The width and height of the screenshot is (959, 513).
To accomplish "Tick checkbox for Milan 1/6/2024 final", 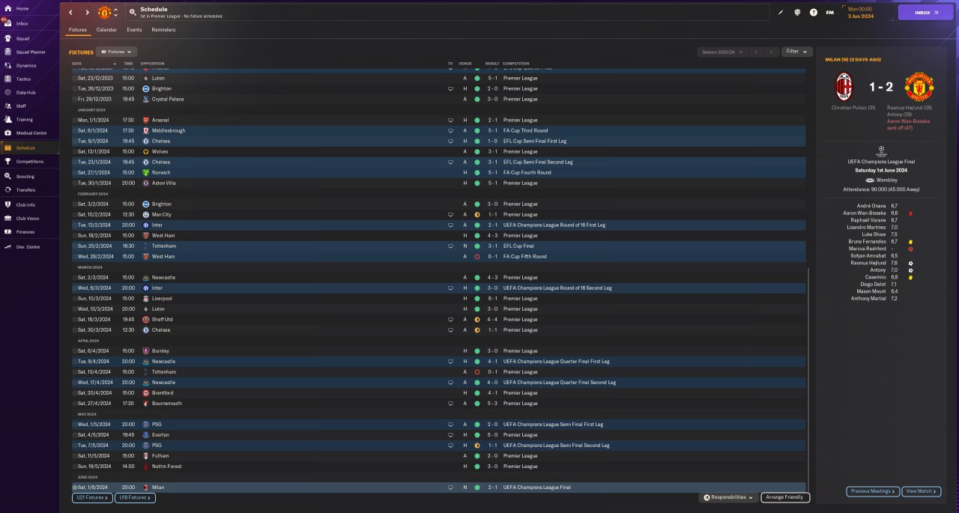I will 75,487.
